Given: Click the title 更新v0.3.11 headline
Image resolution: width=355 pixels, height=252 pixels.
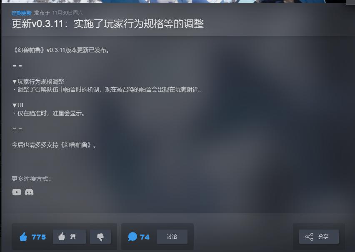Looking at the screenshot, I should pyautogui.click(x=107, y=24).
